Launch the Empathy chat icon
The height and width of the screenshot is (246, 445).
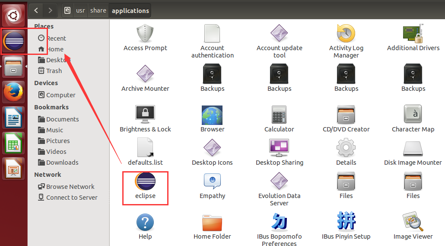pos(212,181)
